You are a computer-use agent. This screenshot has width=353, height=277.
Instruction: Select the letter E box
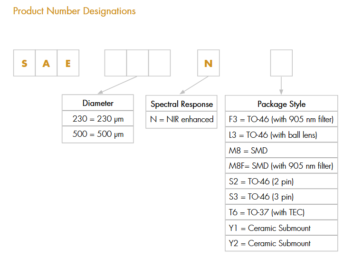tap(68, 64)
